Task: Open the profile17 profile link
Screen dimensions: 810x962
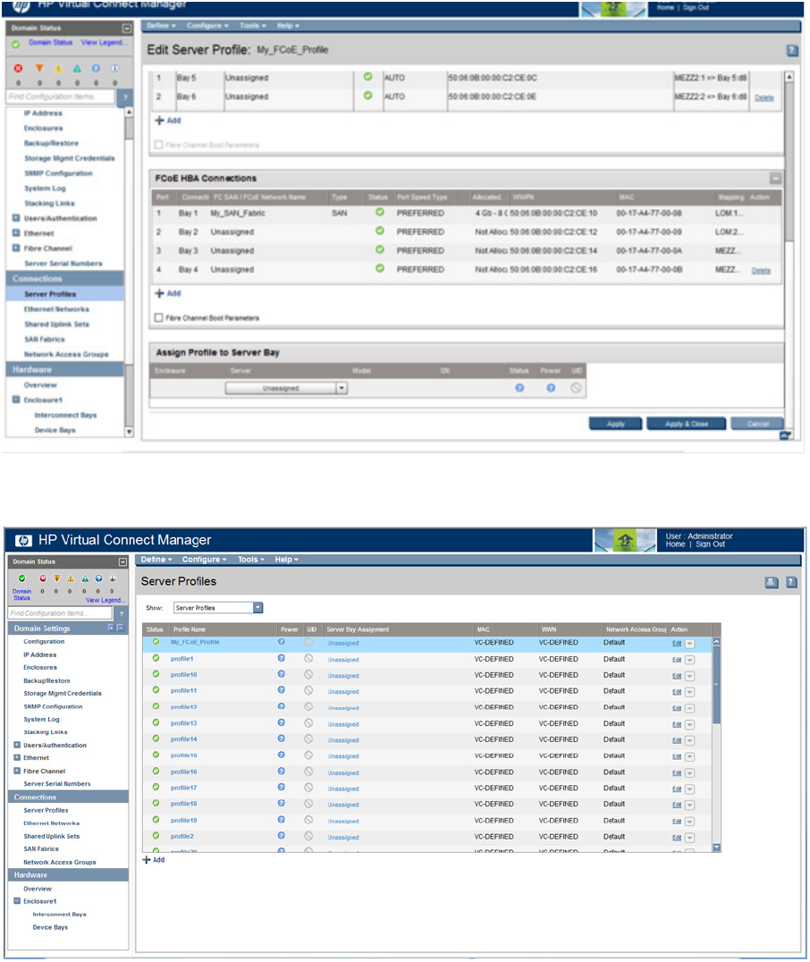Action: point(183,788)
